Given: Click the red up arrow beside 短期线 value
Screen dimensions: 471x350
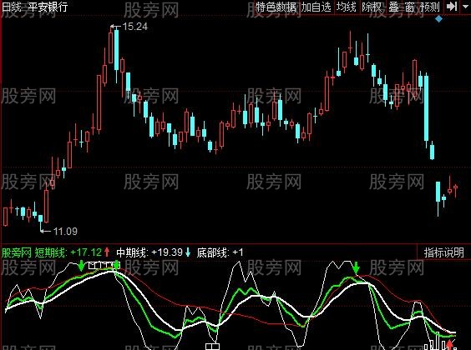Looking at the screenshot, I should (107, 252).
